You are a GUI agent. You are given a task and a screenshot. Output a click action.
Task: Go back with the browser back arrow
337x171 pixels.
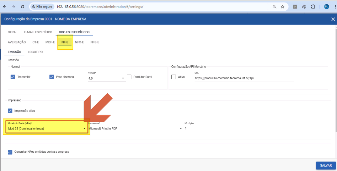(4, 7)
